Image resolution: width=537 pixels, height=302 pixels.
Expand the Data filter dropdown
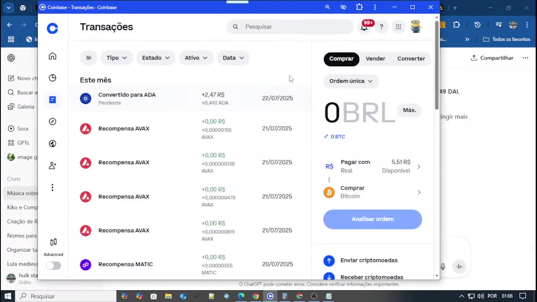pos(233,58)
